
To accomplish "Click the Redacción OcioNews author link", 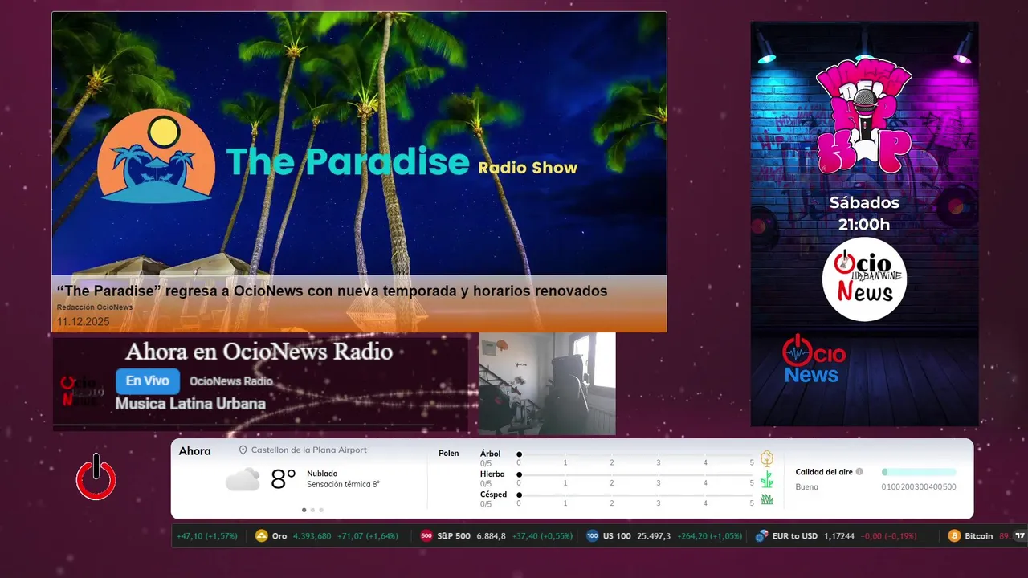I will click(x=95, y=307).
